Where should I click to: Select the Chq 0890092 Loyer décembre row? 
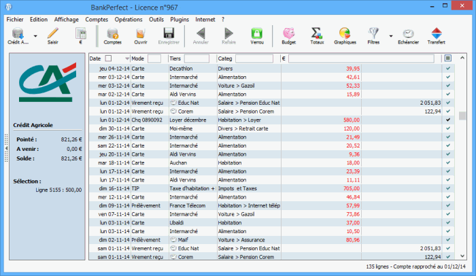pos(271,120)
